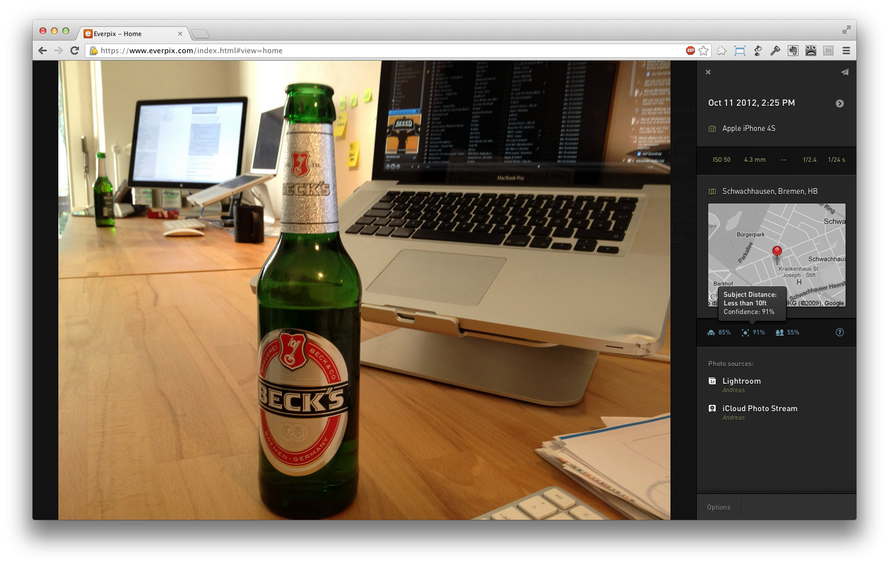The height and width of the screenshot is (565, 889).
Task: Click the sofa indoor-scene icon showing 85%
Action: coord(711,332)
